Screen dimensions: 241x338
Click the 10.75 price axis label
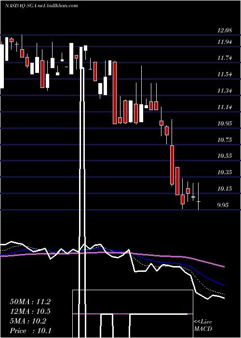pos(225,140)
